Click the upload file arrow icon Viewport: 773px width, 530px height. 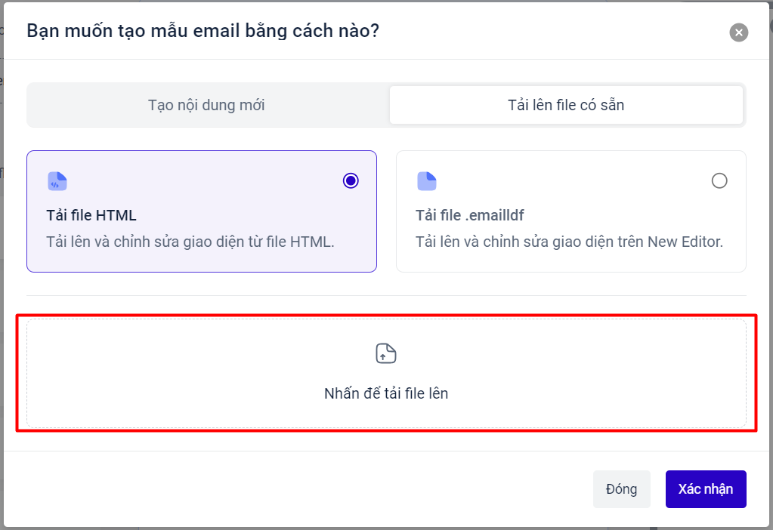[386, 353]
